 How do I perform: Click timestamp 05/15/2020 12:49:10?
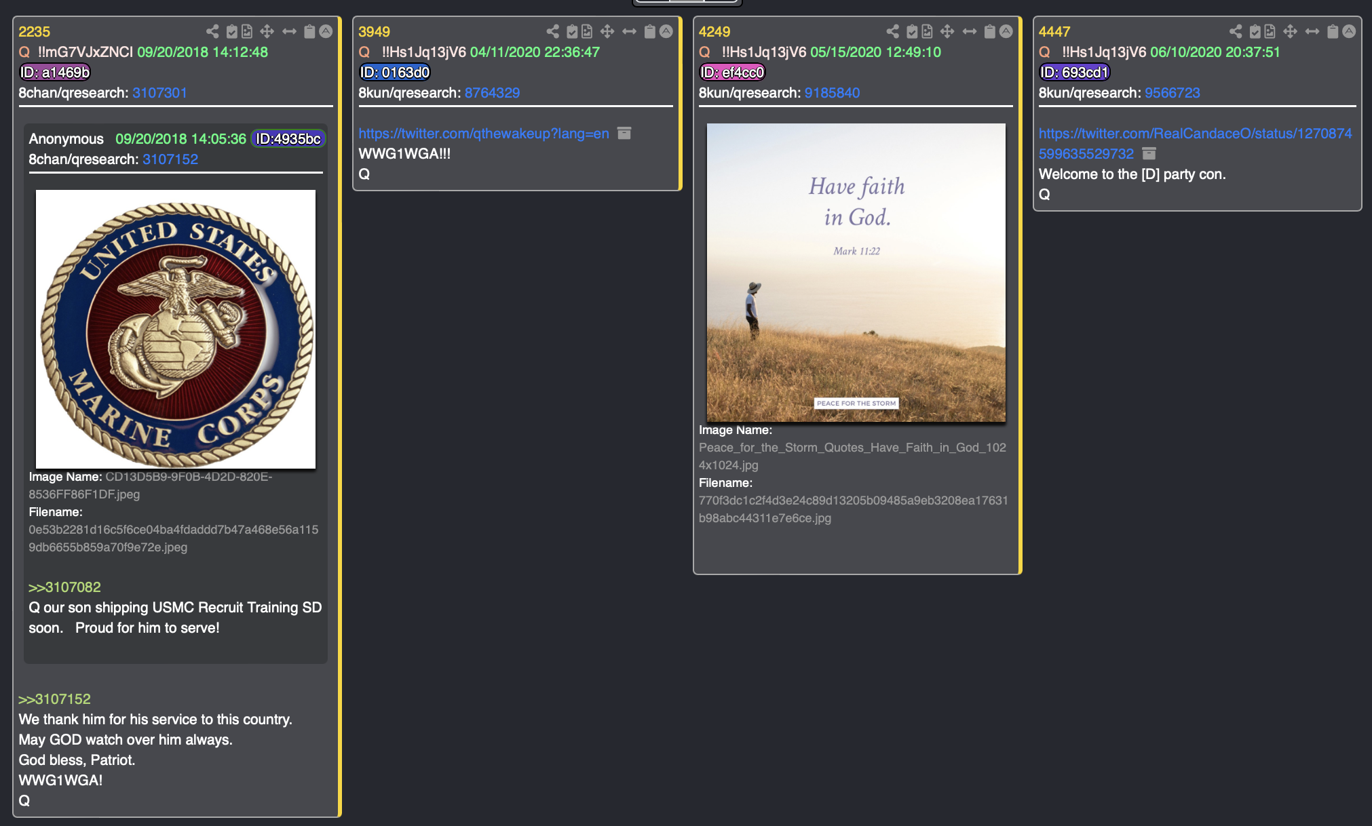tap(875, 52)
